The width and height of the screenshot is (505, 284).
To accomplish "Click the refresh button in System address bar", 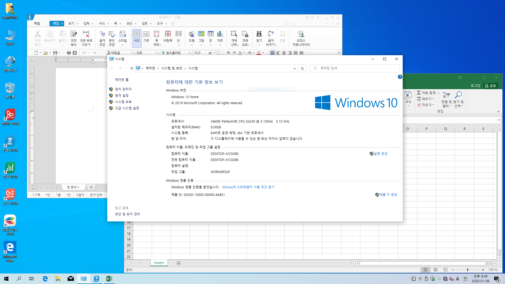I will point(302,68).
